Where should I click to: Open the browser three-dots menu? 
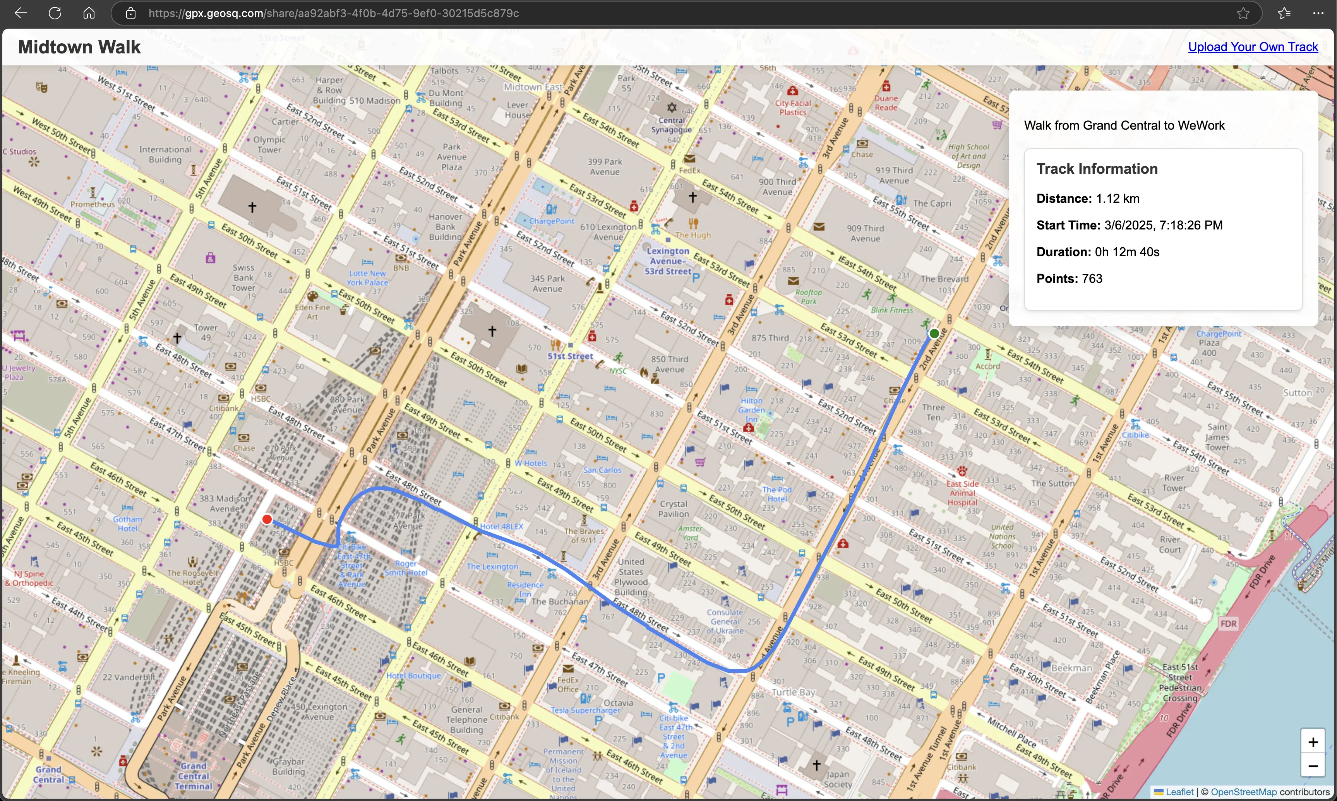1318,13
